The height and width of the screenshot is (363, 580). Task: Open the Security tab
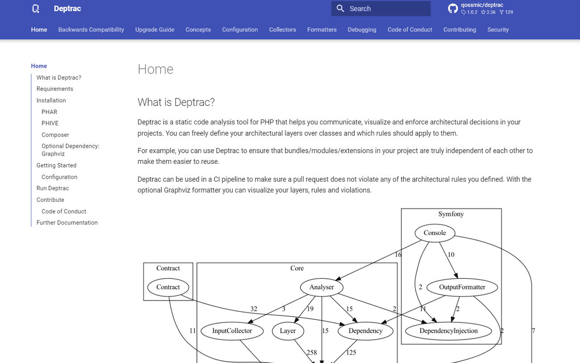tap(498, 29)
